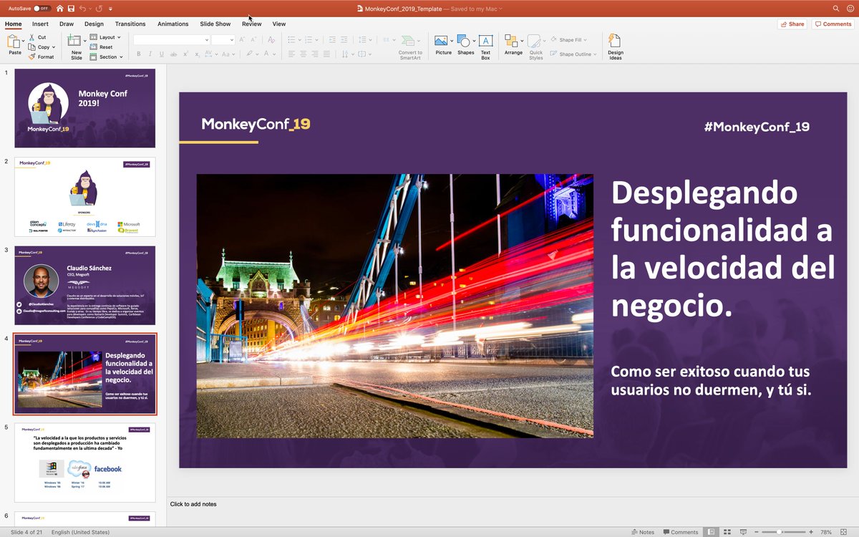This screenshot has height=537, width=859.
Task: Toggle strikethrough formatting
Action: (173, 54)
